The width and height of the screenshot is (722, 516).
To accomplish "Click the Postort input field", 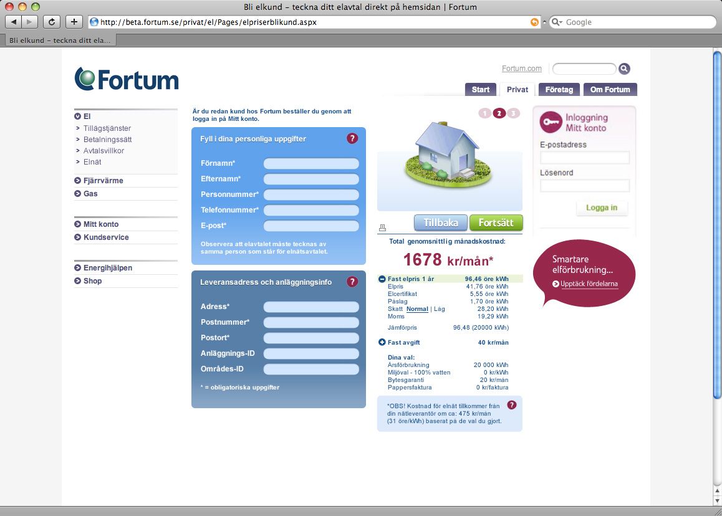I will 311,338.
